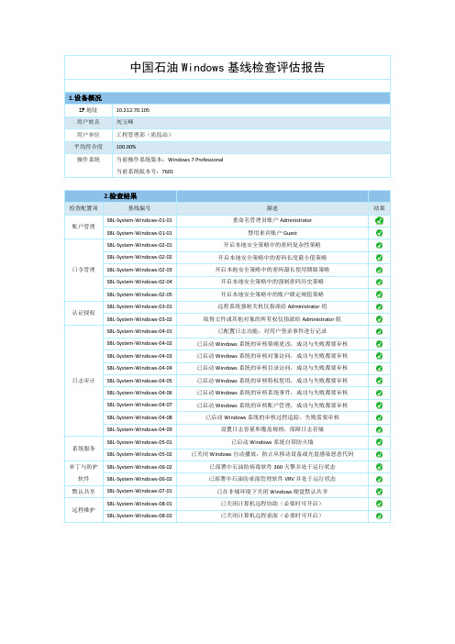Click the IP address value 10.212.70.105
The width and height of the screenshot is (455, 644).
[133, 110]
